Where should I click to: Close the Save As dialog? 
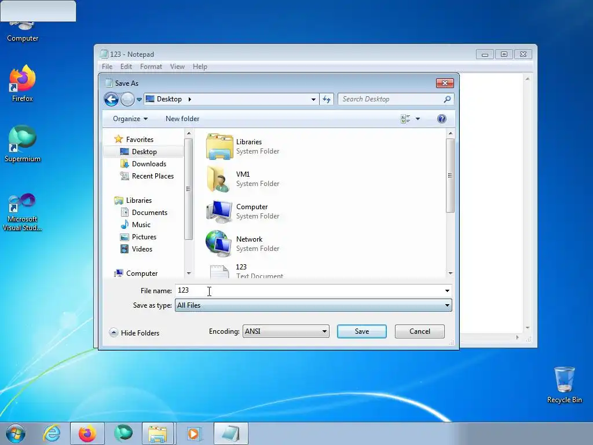[445, 83]
